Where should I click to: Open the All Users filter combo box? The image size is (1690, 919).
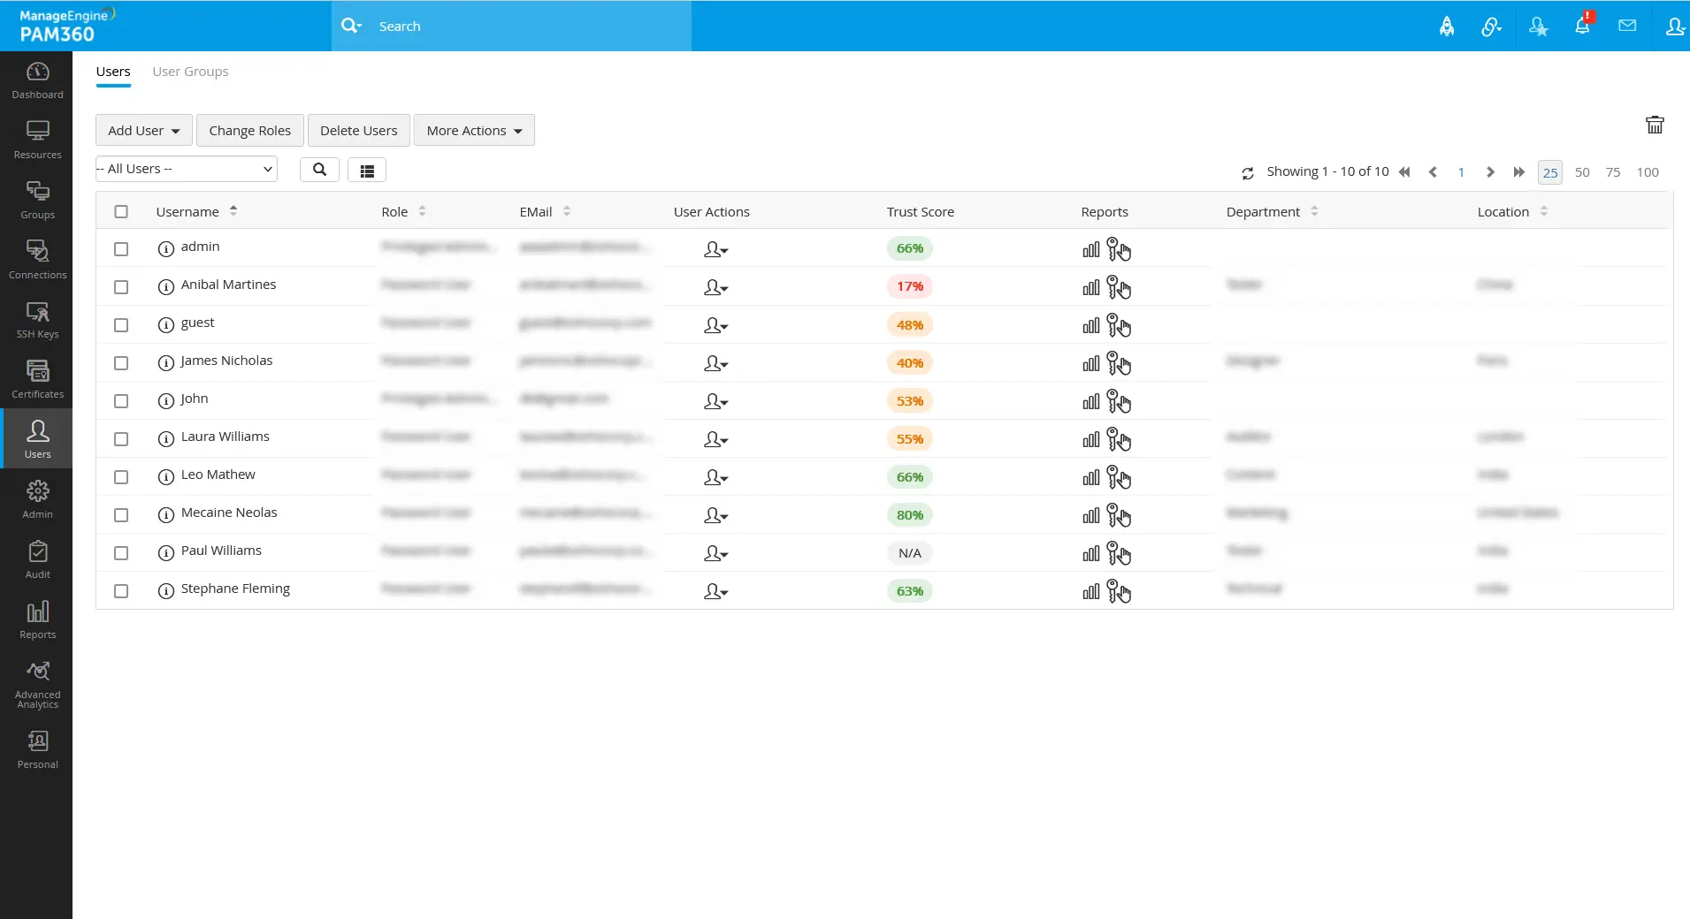click(187, 169)
